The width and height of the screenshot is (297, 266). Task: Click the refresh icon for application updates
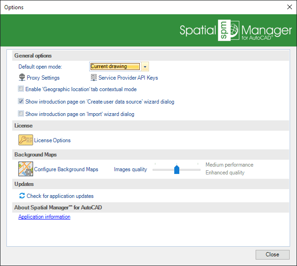(x=22, y=196)
